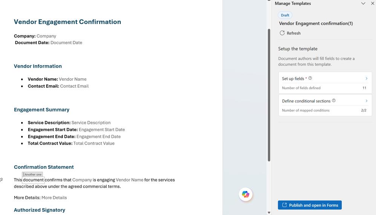
Task: Click the pen icon at left document margin
Action: click(2, 180)
